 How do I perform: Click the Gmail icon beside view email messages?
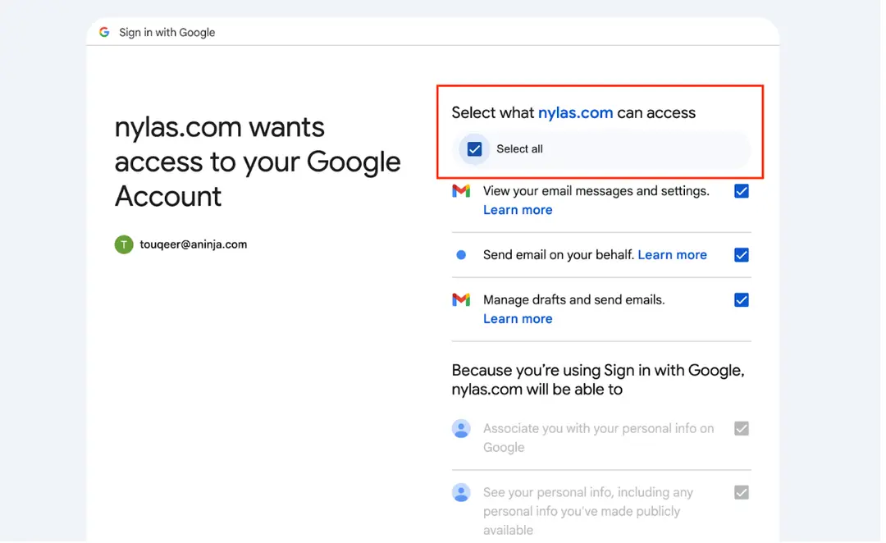[461, 191]
